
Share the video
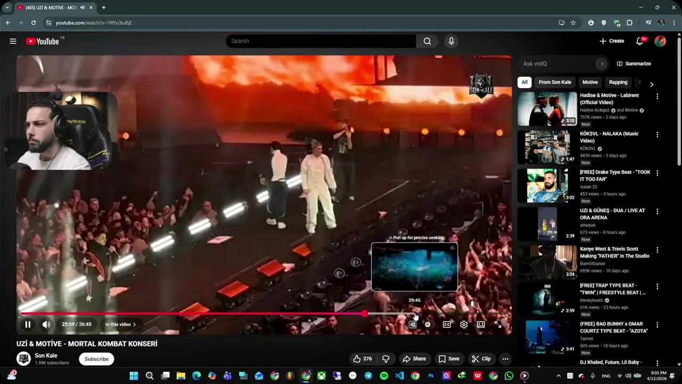[414, 359]
